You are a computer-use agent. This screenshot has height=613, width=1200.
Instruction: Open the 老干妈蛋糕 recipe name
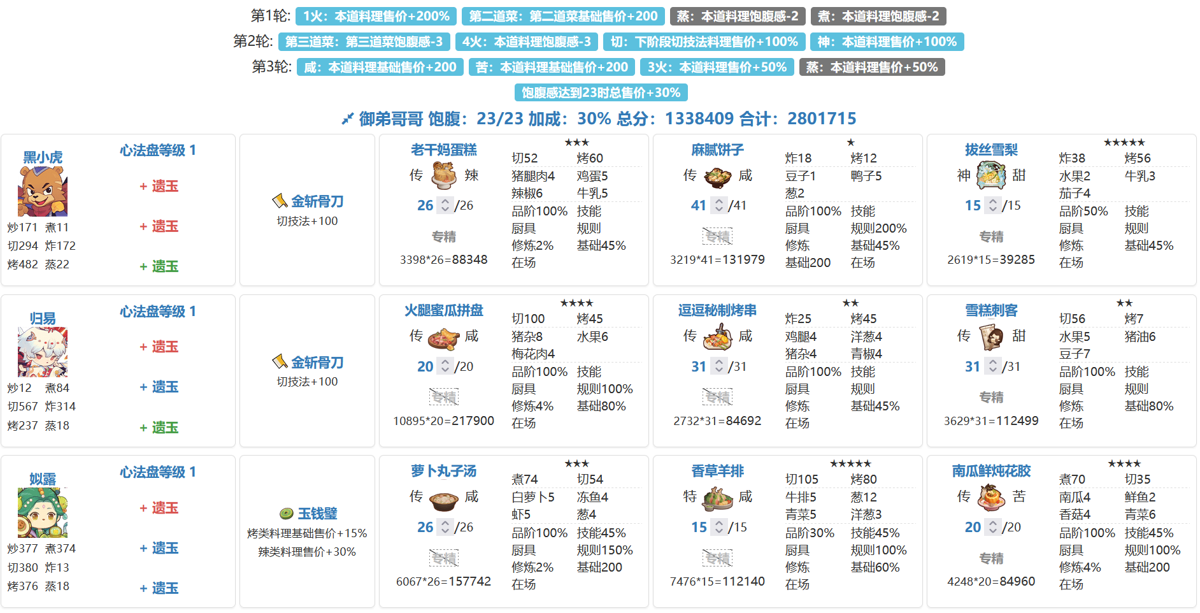444,150
